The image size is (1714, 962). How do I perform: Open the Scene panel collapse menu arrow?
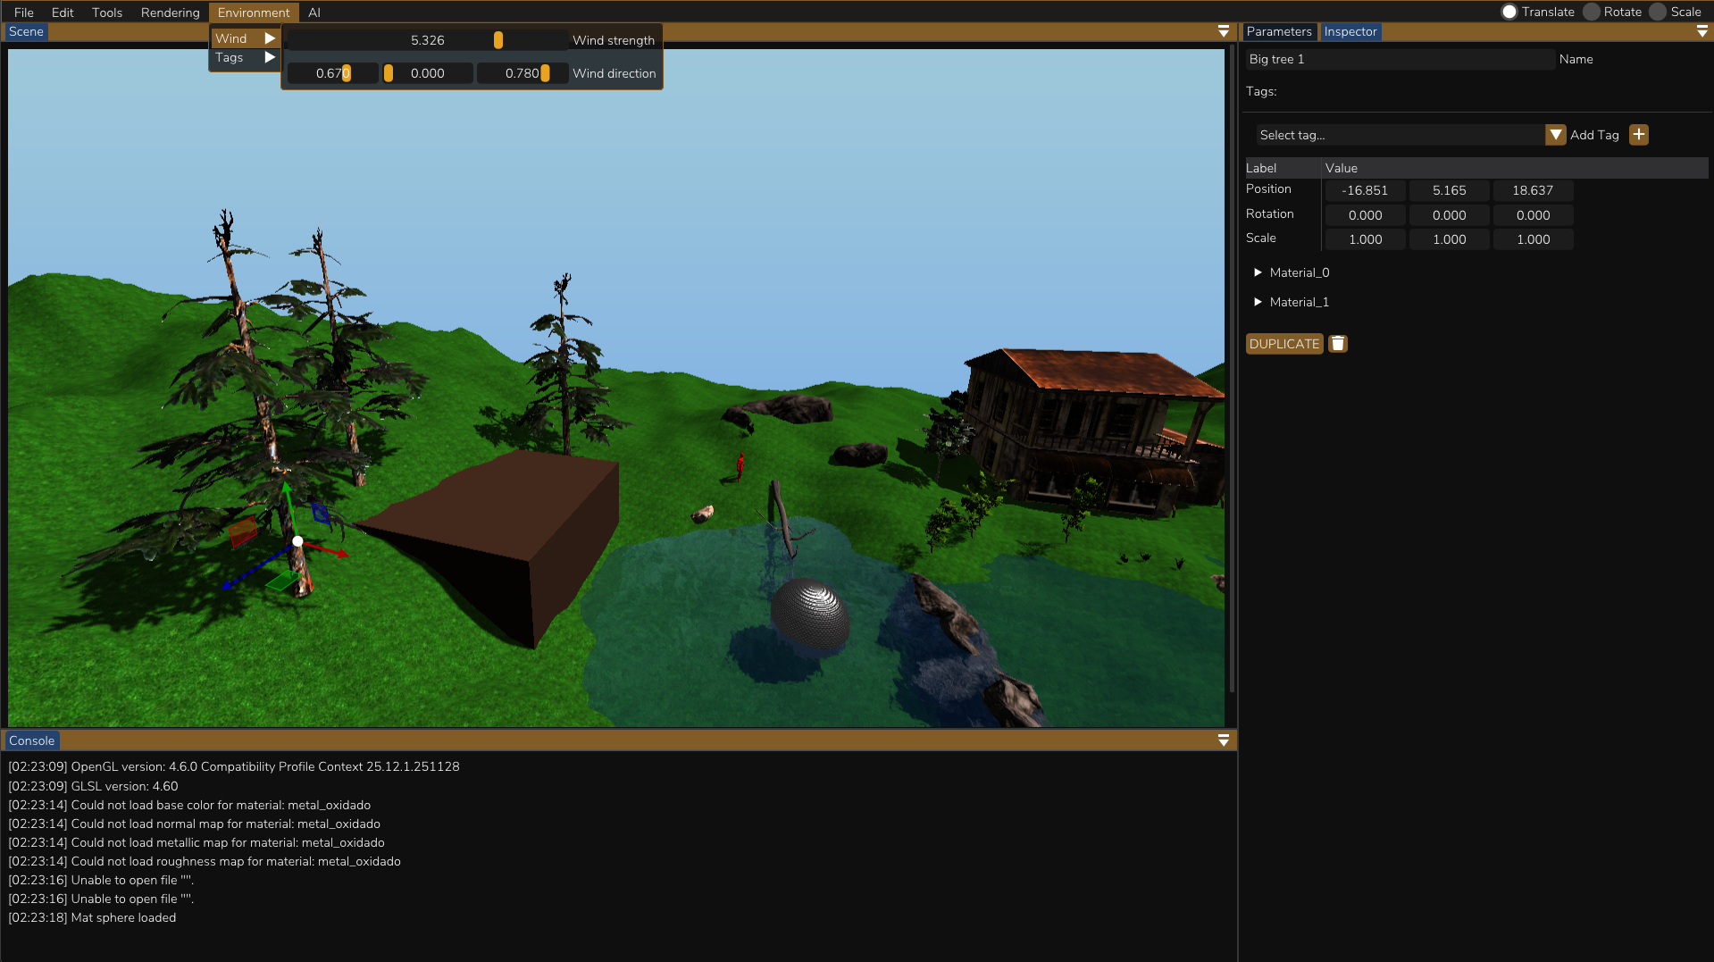point(1223,31)
